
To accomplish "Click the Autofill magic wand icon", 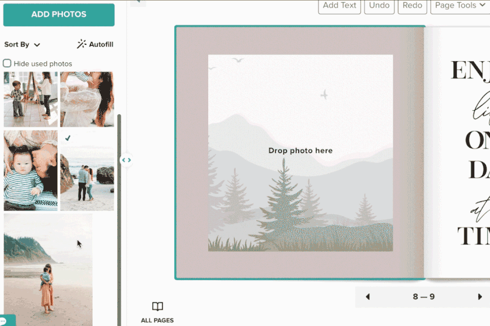I will point(82,44).
